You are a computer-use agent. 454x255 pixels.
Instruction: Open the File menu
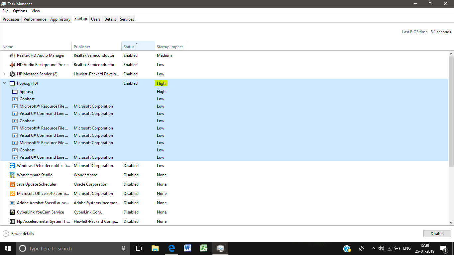(5, 11)
